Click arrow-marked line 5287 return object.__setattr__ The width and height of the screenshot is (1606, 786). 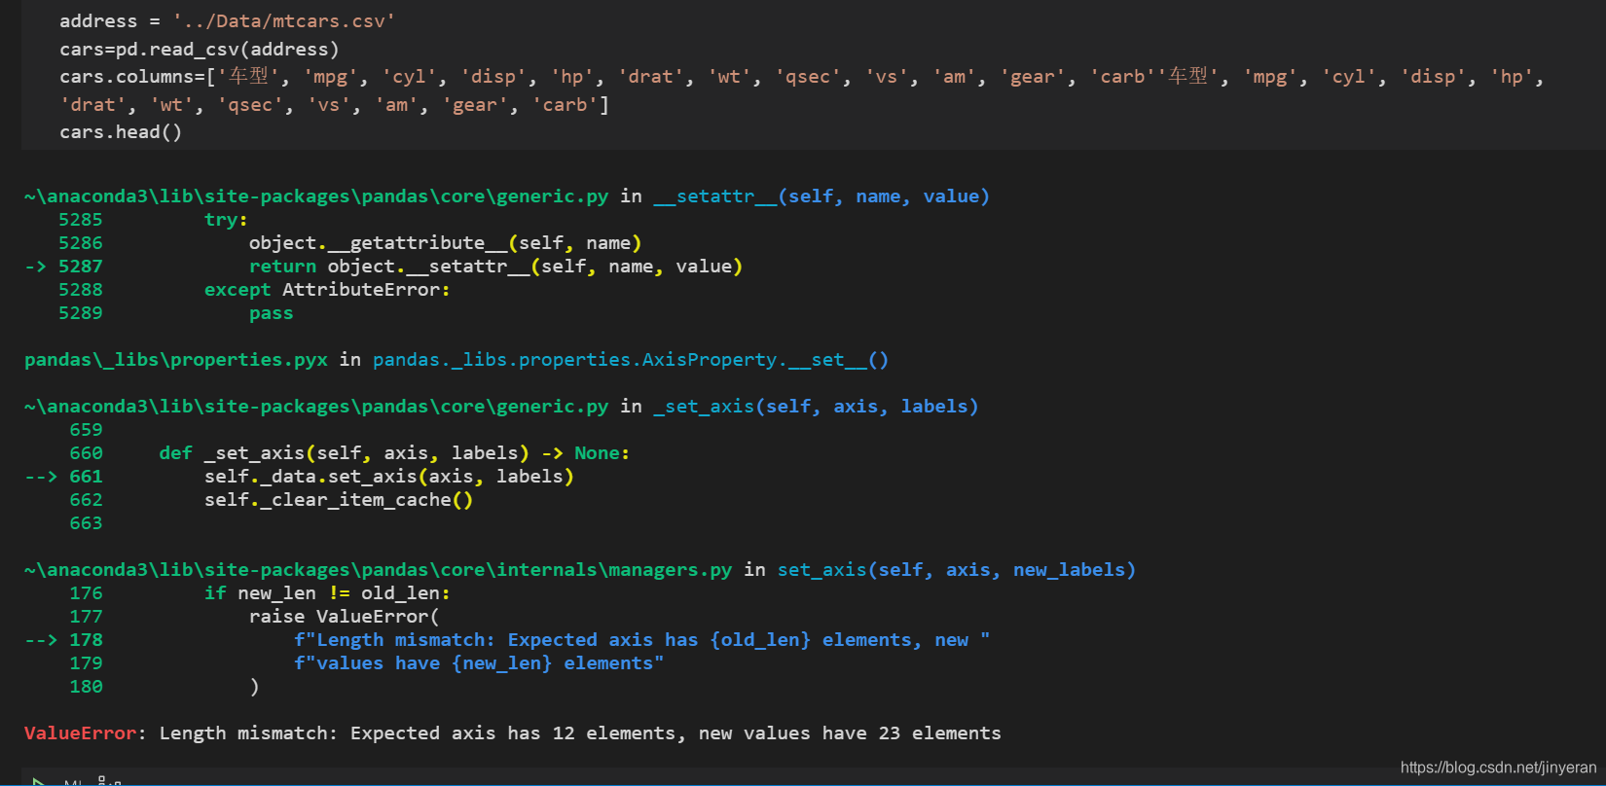click(383, 267)
